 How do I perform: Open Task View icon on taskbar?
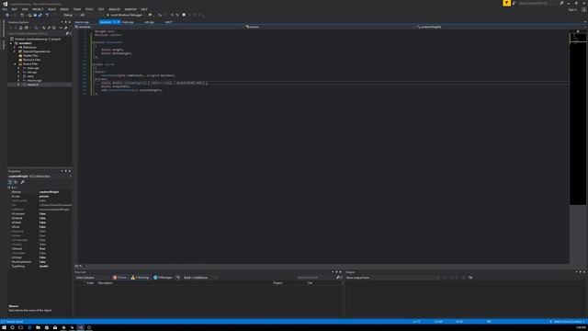tap(20, 327)
